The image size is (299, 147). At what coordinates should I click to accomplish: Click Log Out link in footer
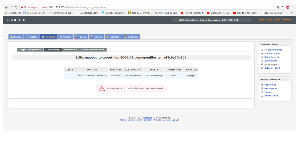coord(175,120)
